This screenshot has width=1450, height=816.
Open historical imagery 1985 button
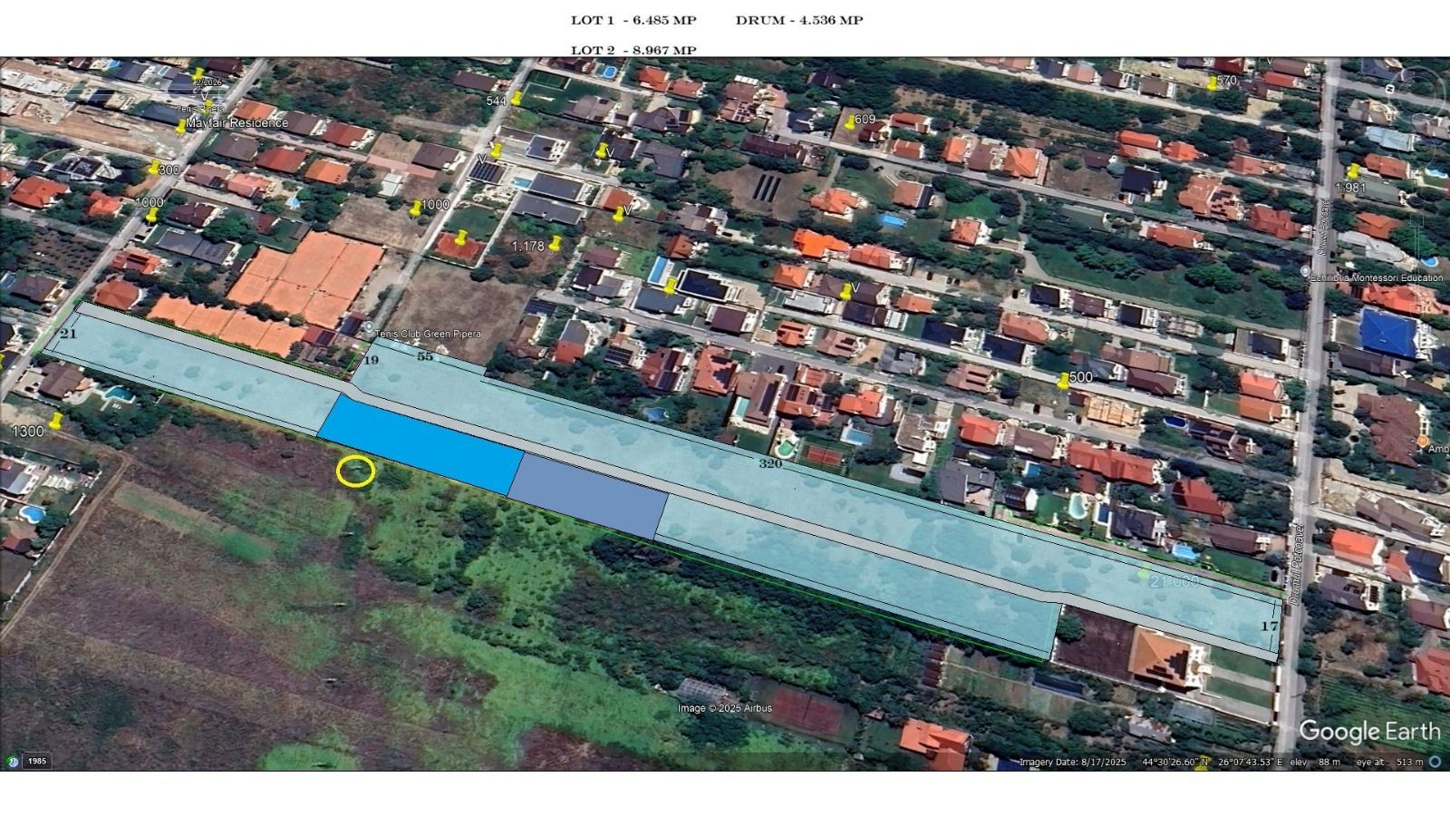pos(35,762)
